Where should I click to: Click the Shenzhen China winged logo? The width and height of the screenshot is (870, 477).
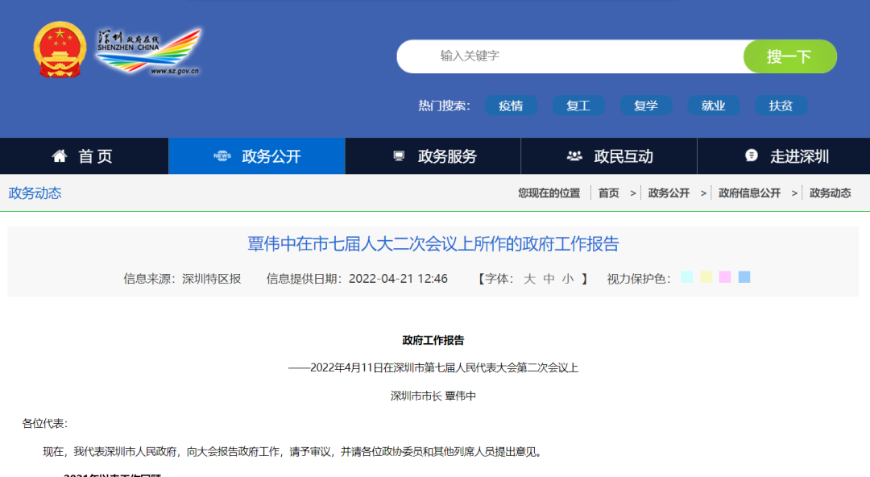pyautogui.click(x=149, y=52)
